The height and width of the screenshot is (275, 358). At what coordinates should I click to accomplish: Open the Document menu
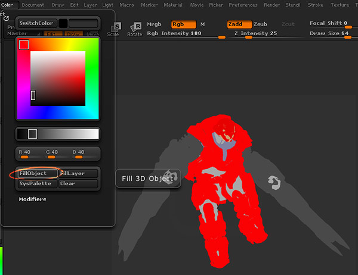coord(33,5)
